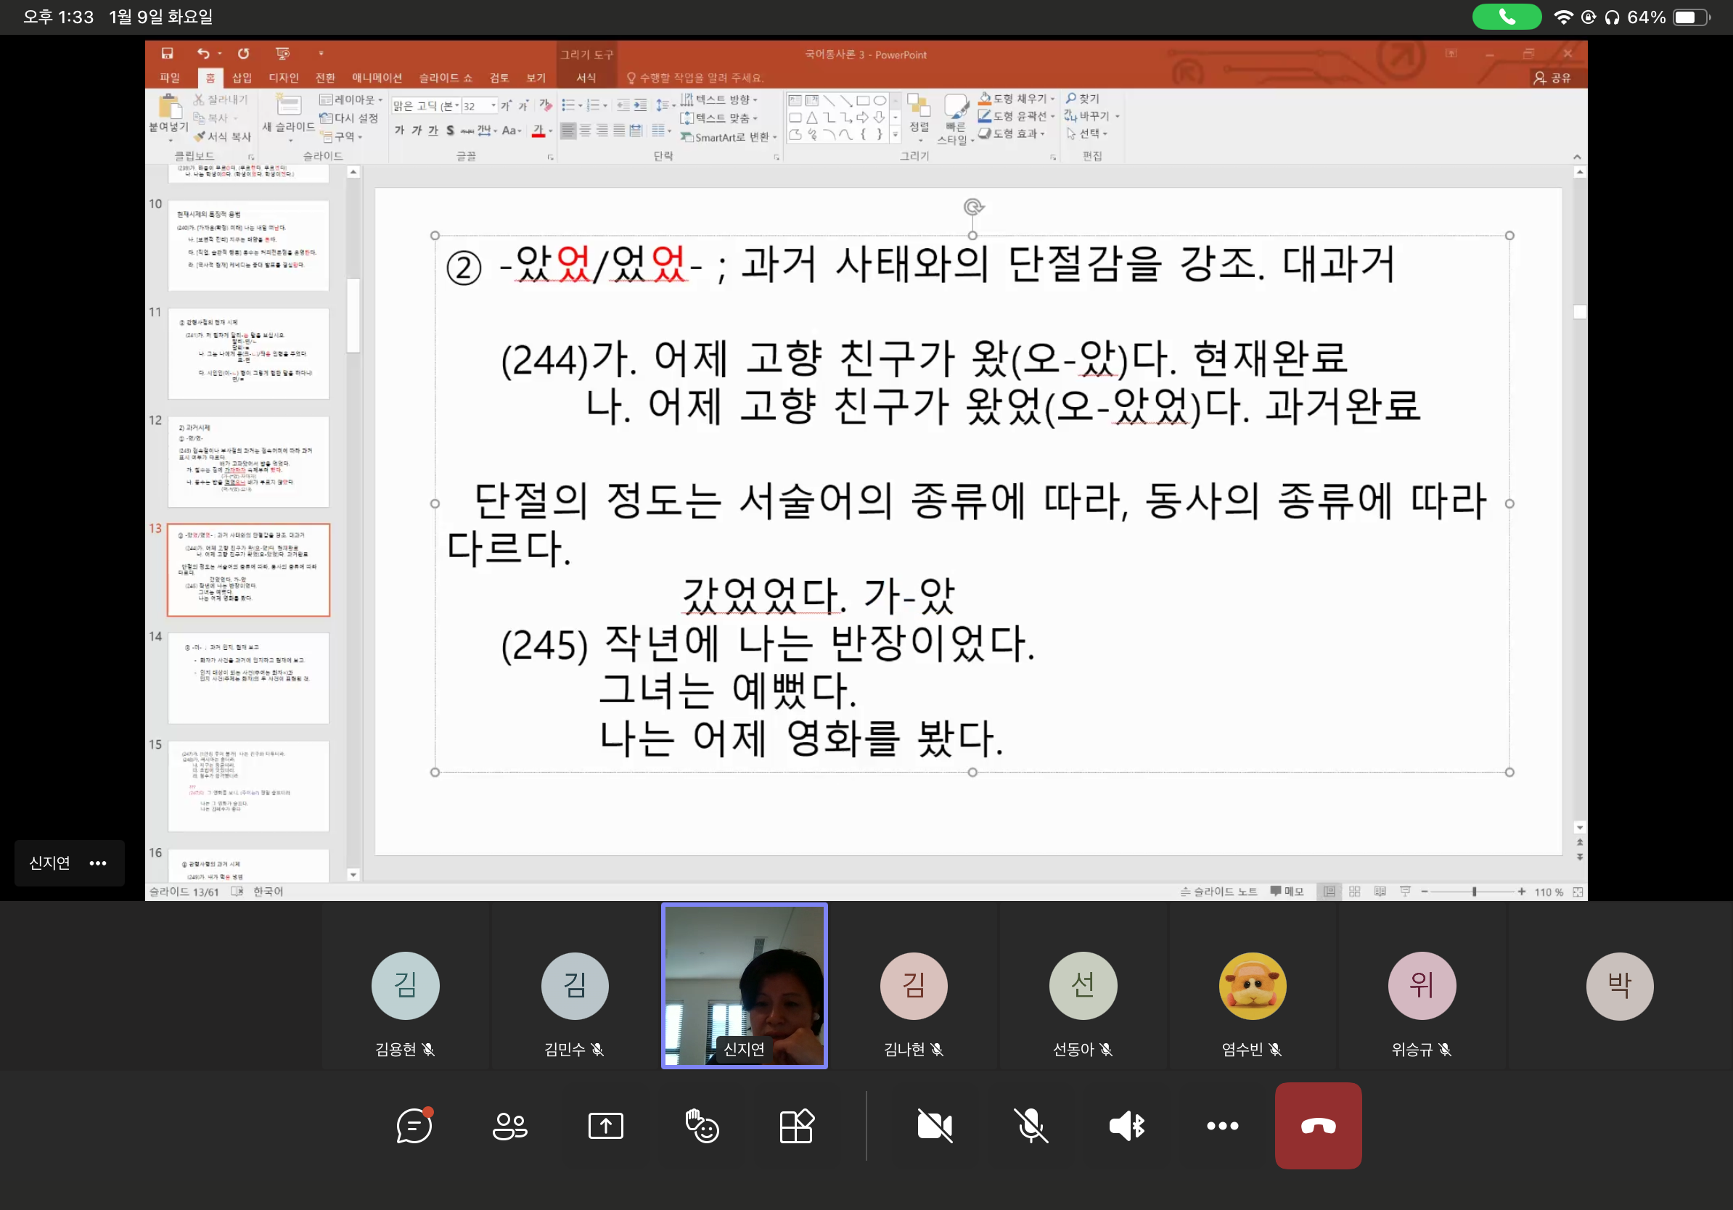The image size is (1733, 1210).
Task: Select slide 14 thumbnail
Action: 248,678
